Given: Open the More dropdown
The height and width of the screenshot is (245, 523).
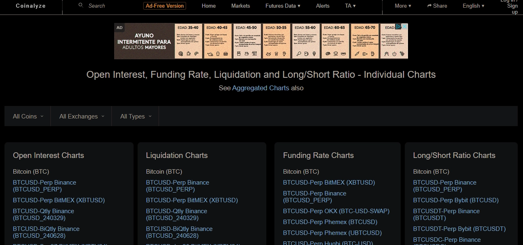Looking at the screenshot, I should pos(402,6).
